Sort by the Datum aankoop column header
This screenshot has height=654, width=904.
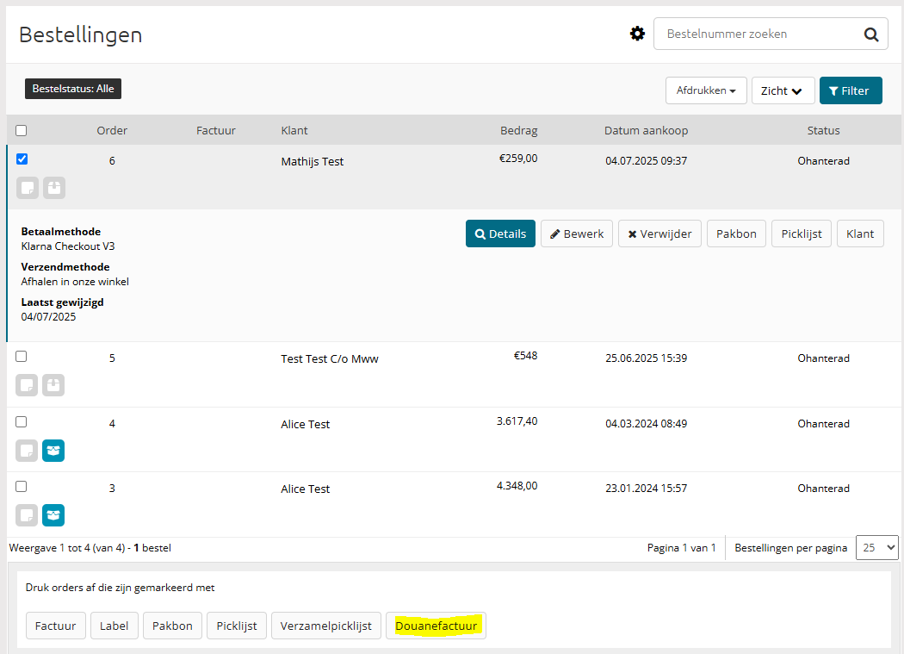(x=646, y=131)
